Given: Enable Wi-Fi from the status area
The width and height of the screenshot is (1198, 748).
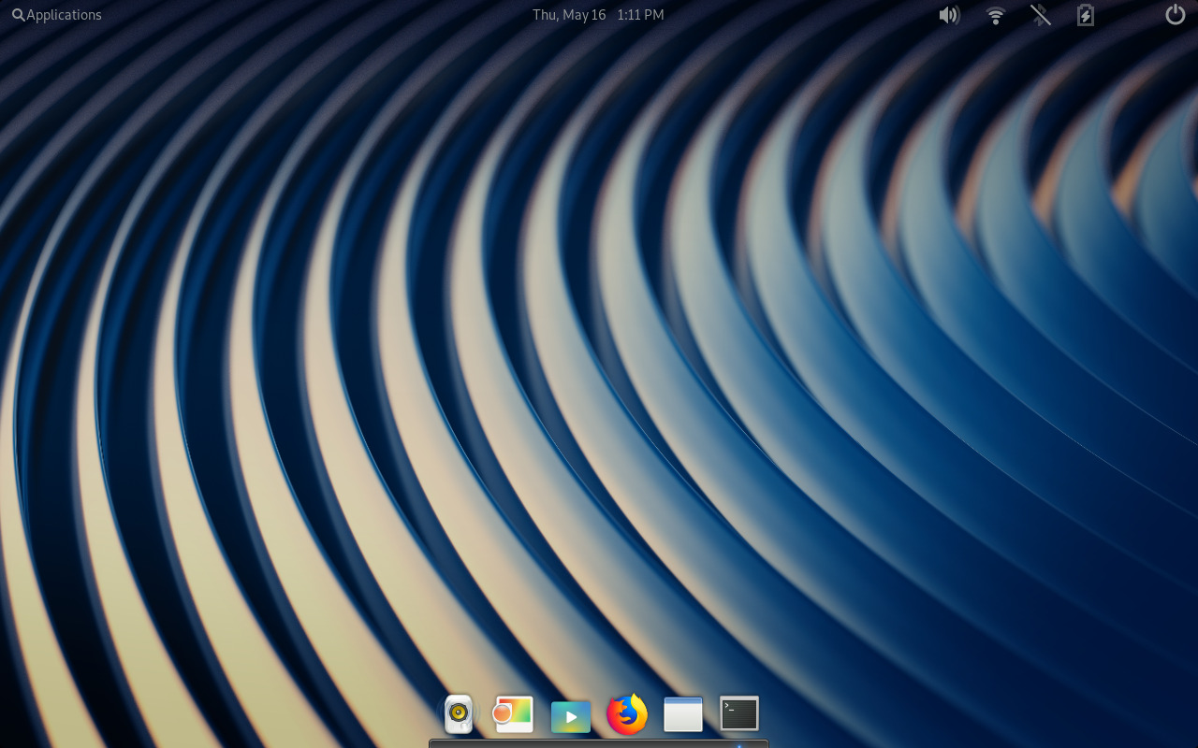Looking at the screenshot, I should (994, 15).
